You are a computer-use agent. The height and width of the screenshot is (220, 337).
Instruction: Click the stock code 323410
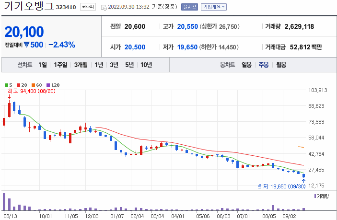click(x=66, y=7)
